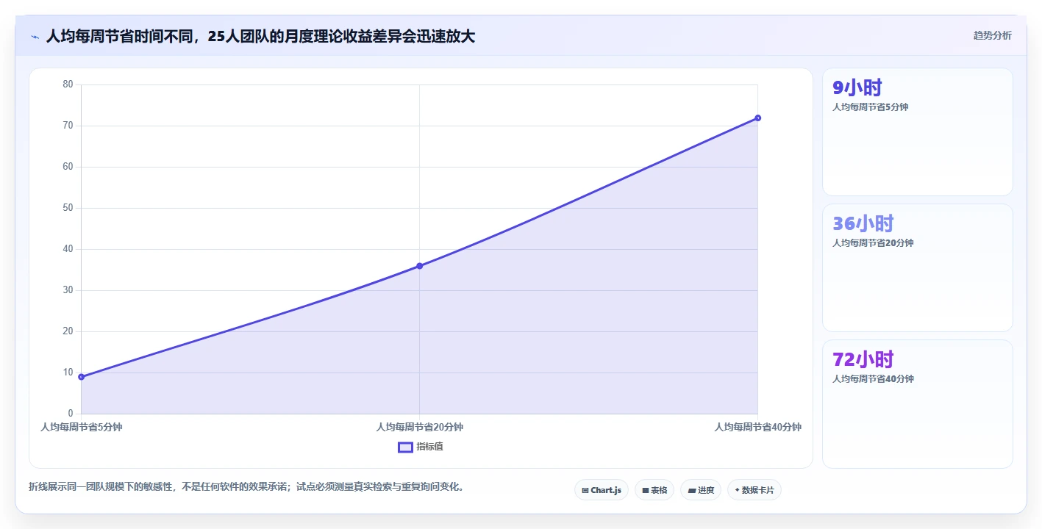The image size is (1042, 529).
Task: Click the y-axis tick label 50
Action: (x=68, y=208)
